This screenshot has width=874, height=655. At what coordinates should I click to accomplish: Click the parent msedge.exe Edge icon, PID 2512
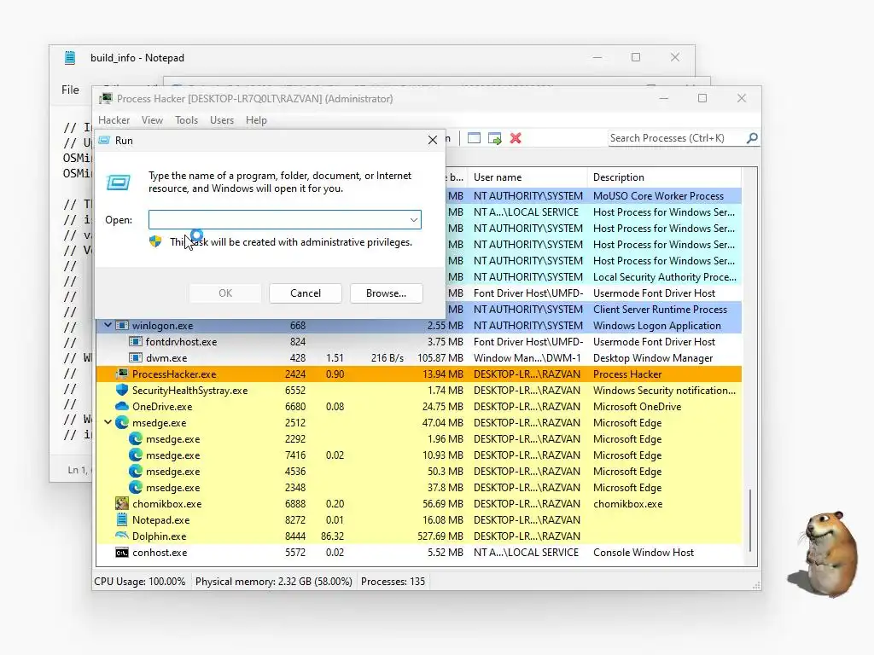pyautogui.click(x=122, y=422)
